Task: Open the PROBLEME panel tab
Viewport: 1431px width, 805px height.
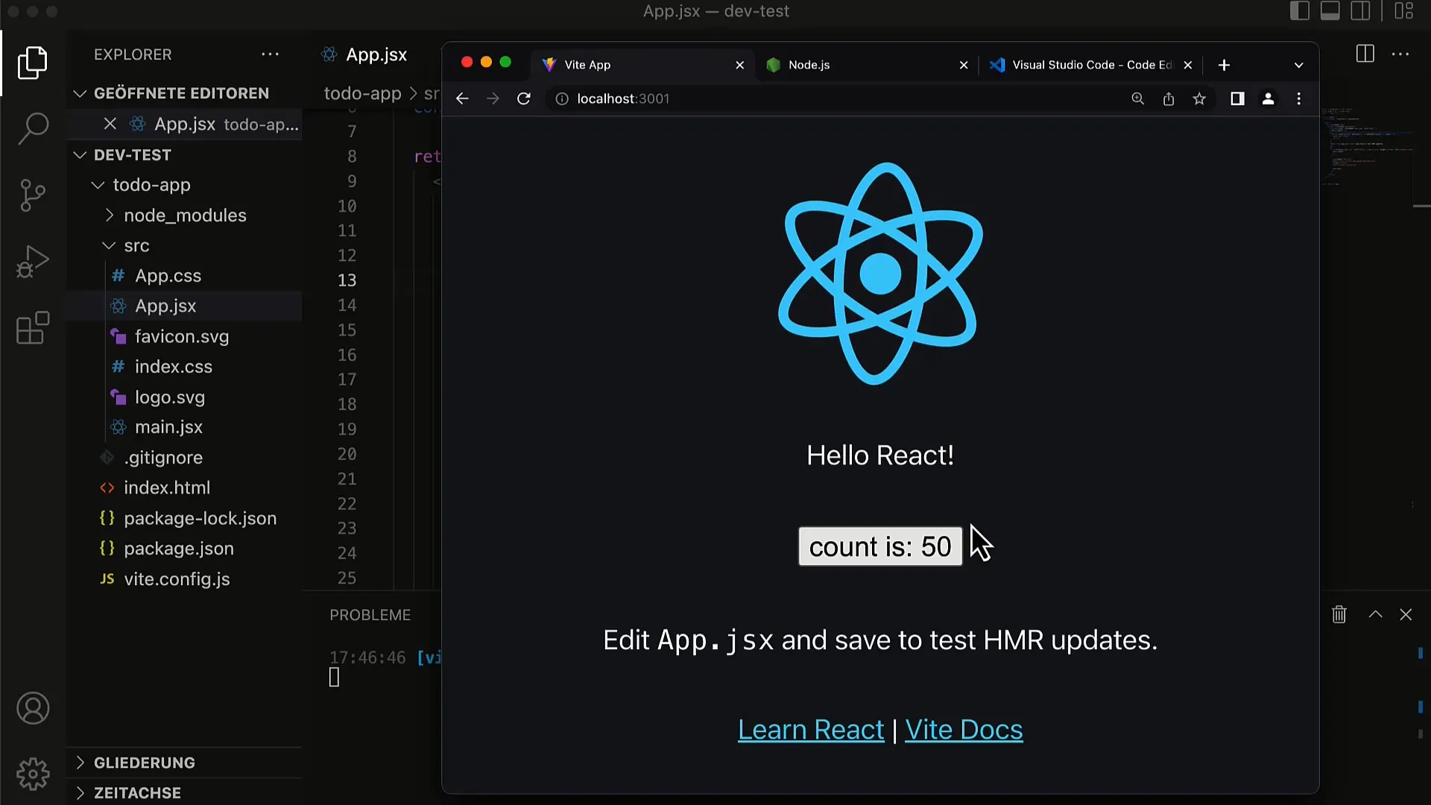Action: click(x=370, y=615)
